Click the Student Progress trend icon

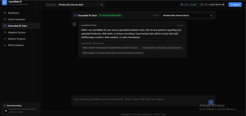tap(5, 39)
